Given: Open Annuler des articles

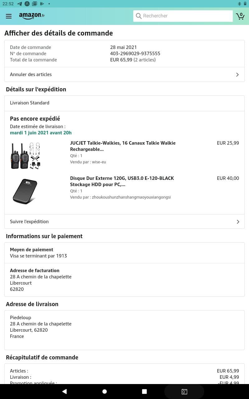Looking at the screenshot, I should pos(125,75).
